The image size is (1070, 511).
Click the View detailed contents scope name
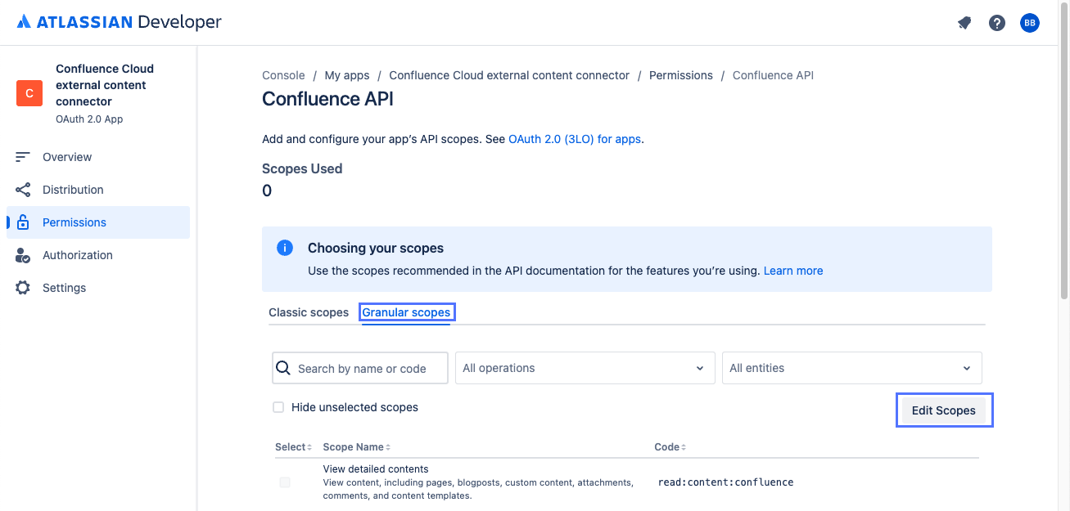pyautogui.click(x=376, y=469)
